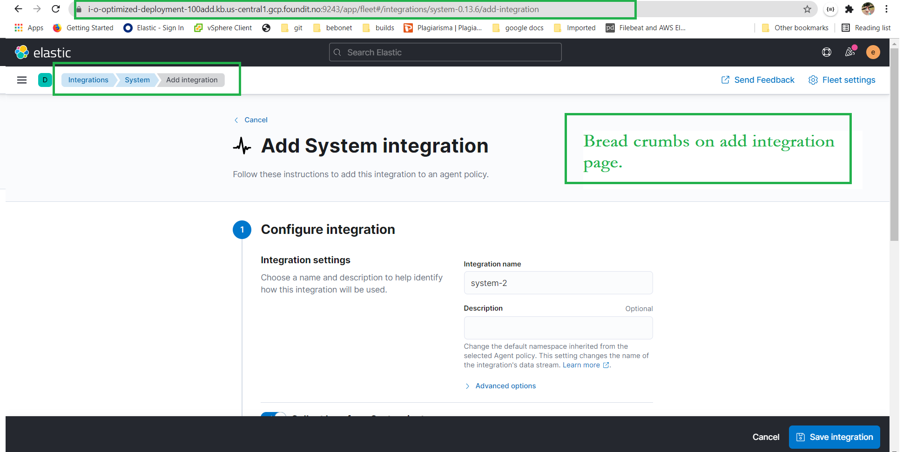903x452 pixels.
Task: Open the google docs bookmarks folder
Action: pos(518,28)
